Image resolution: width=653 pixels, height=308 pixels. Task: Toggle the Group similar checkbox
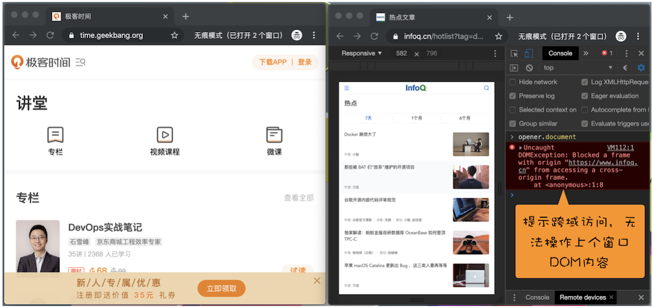coord(512,123)
